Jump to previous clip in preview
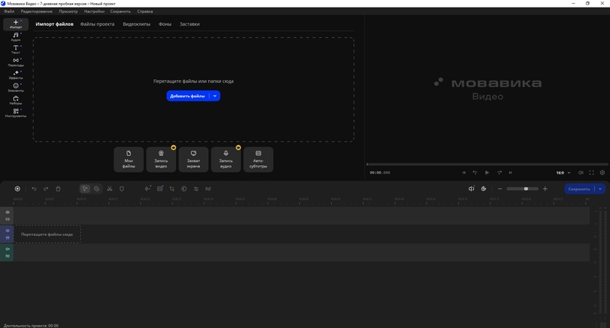This screenshot has width=610, height=328. (x=464, y=172)
